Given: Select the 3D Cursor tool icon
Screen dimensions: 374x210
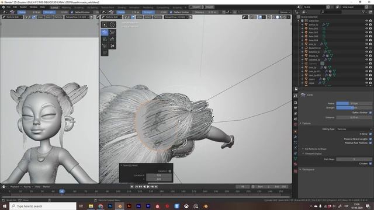Looking at the screenshot, I should (112, 24).
